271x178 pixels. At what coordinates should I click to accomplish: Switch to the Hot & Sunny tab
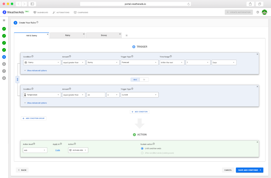(x=32, y=36)
